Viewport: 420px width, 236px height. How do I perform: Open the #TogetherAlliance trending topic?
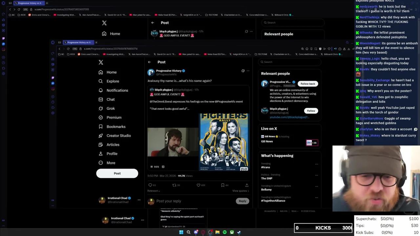pyautogui.click(x=273, y=201)
